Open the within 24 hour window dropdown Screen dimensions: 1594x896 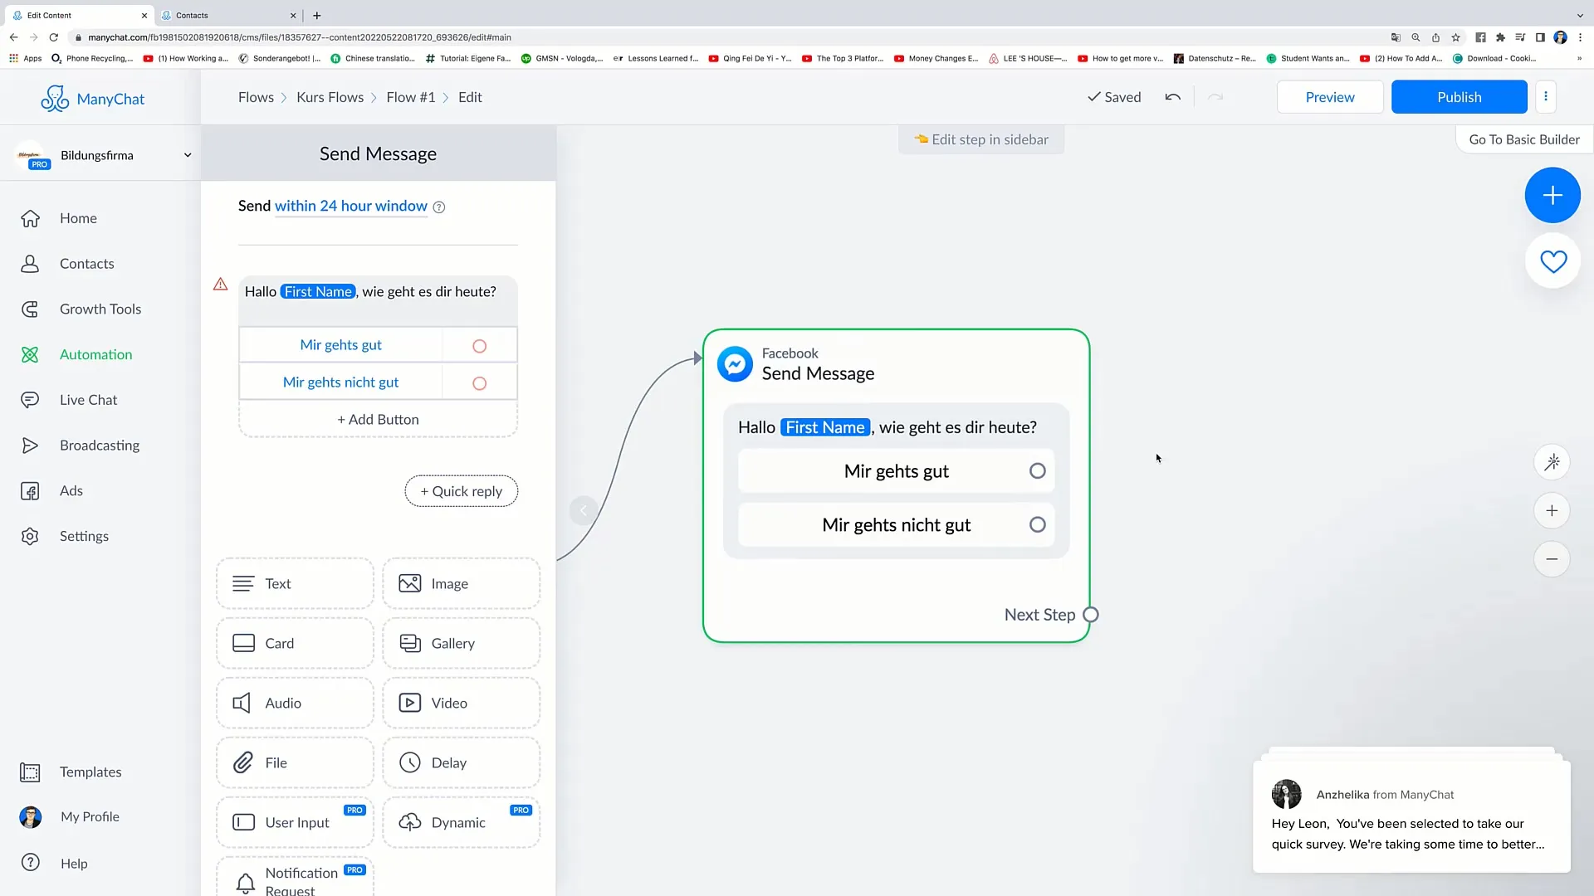pos(350,206)
